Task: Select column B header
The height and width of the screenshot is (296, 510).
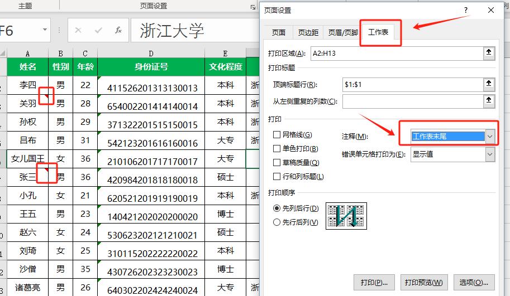Action: pos(60,54)
